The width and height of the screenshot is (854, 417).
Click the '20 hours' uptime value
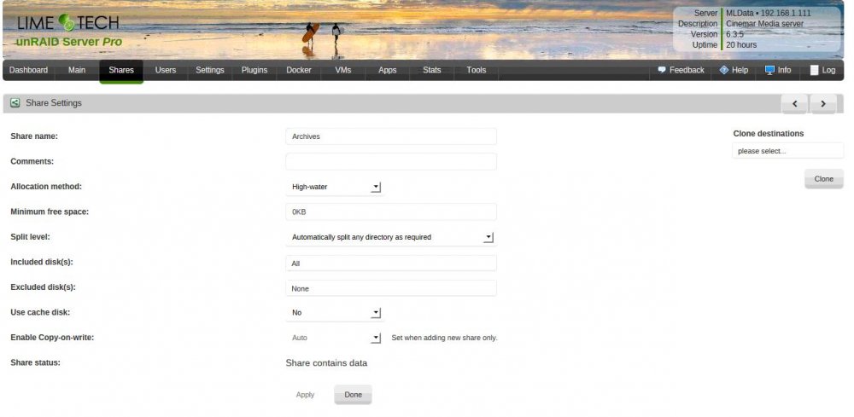(741, 45)
